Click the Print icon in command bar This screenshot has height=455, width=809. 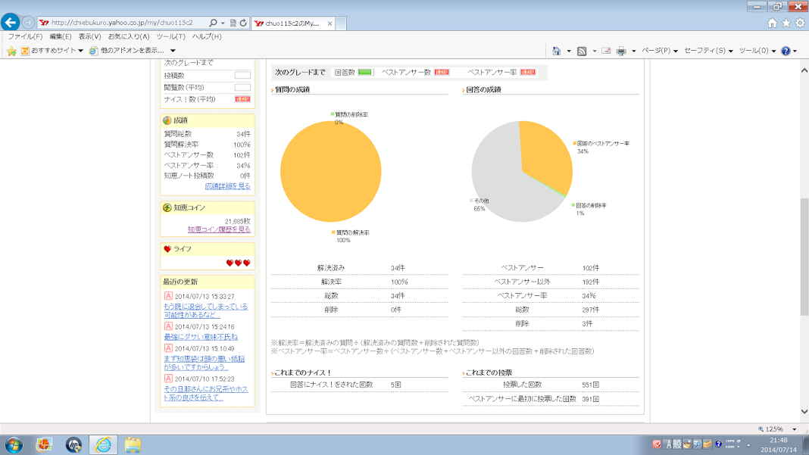pyautogui.click(x=621, y=51)
